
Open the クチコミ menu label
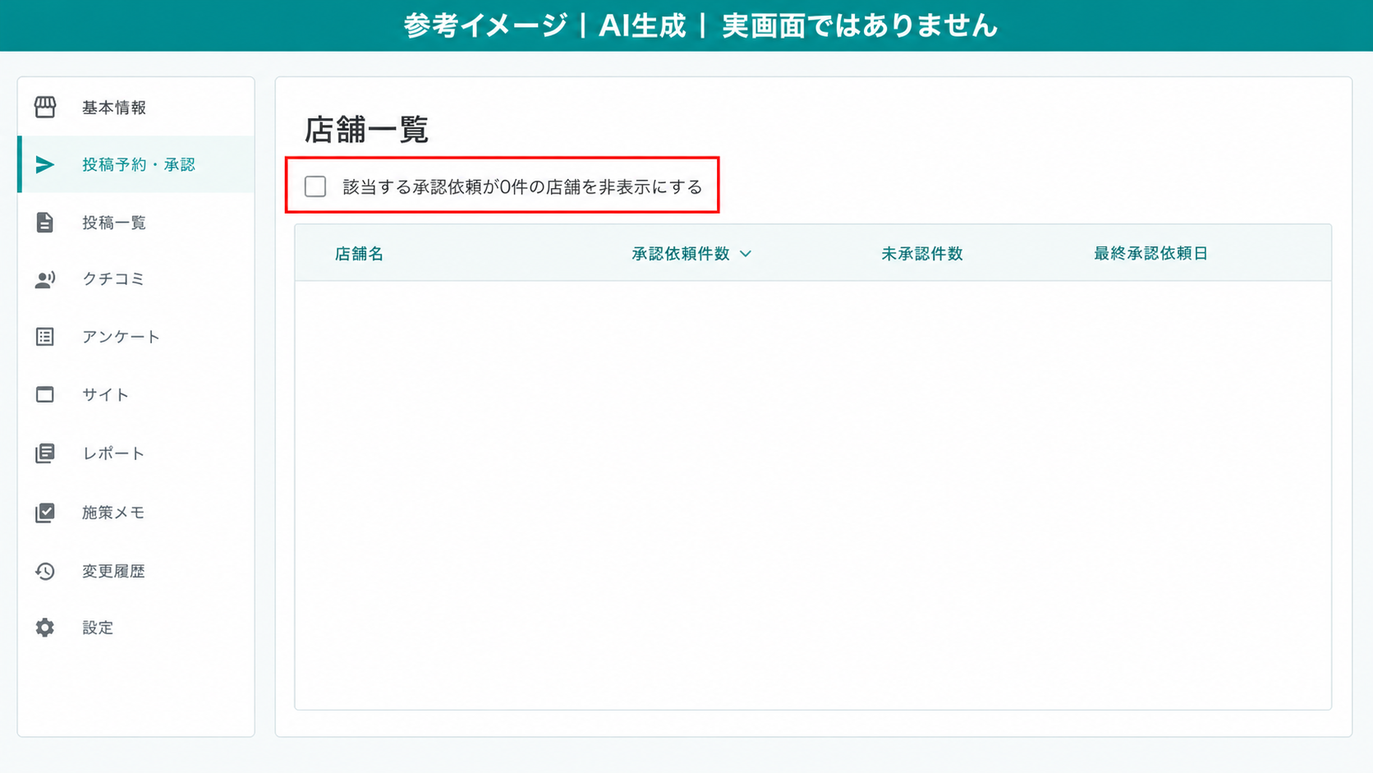113,279
